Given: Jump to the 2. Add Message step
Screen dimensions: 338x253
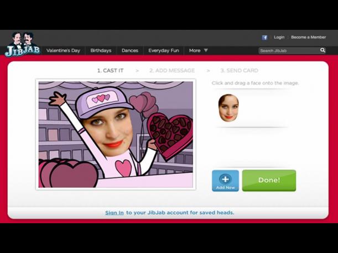Looking at the screenshot, I should pos(172,71).
